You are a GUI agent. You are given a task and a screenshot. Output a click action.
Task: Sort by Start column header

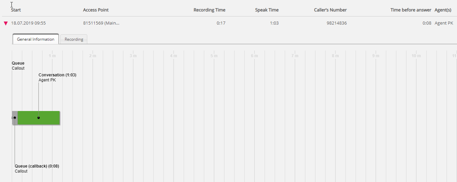pyautogui.click(x=16, y=10)
